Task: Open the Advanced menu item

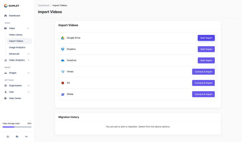Action: tap(14, 54)
